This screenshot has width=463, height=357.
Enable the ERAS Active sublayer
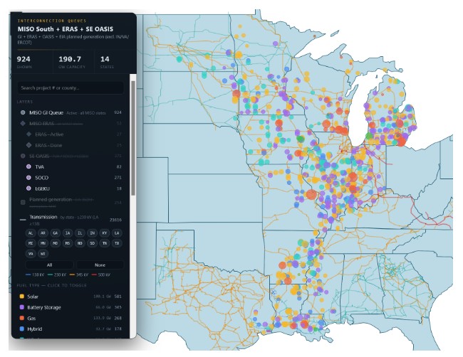pos(73,134)
